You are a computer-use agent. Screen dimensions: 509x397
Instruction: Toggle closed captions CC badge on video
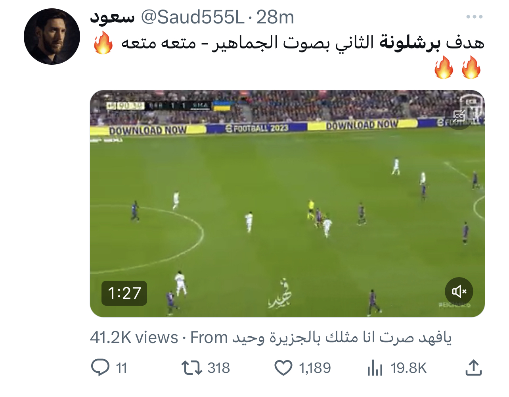tap(459, 116)
